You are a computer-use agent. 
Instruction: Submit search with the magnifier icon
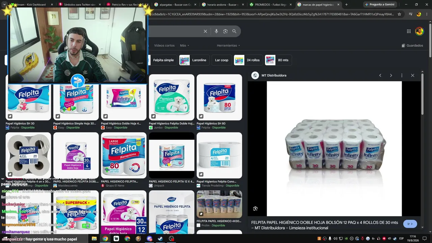(x=234, y=31)
